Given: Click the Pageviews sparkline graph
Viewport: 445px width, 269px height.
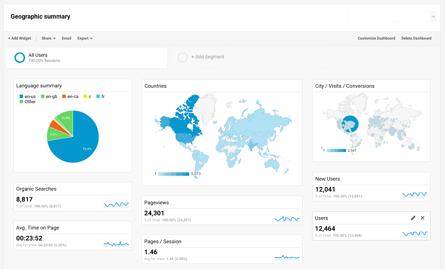Looking at the screenshot, I should 287,218.
